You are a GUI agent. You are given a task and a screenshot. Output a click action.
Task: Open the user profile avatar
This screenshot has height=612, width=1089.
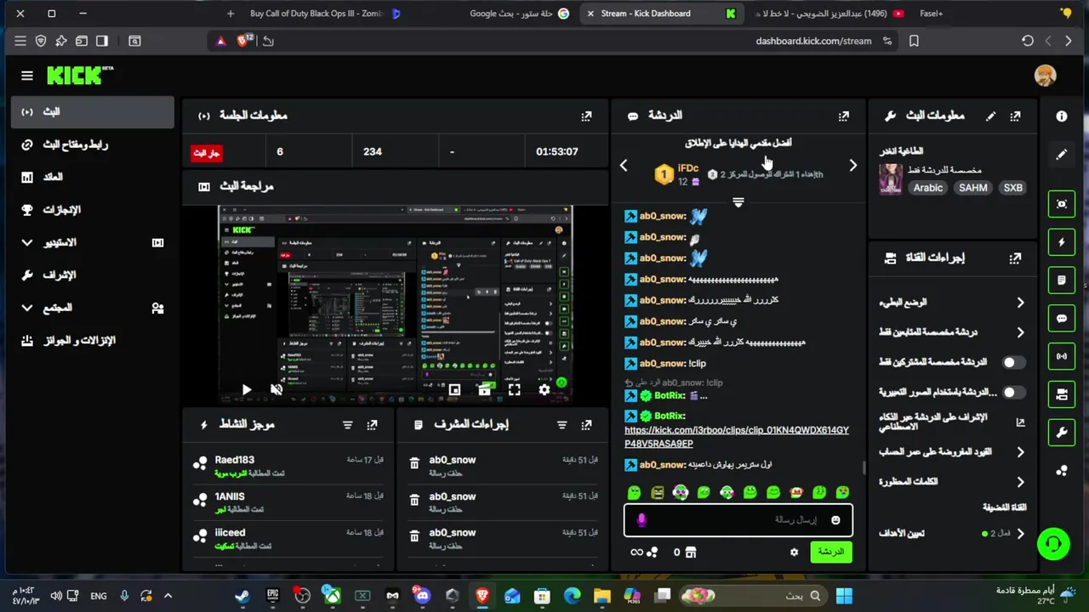coord(1045,75)
